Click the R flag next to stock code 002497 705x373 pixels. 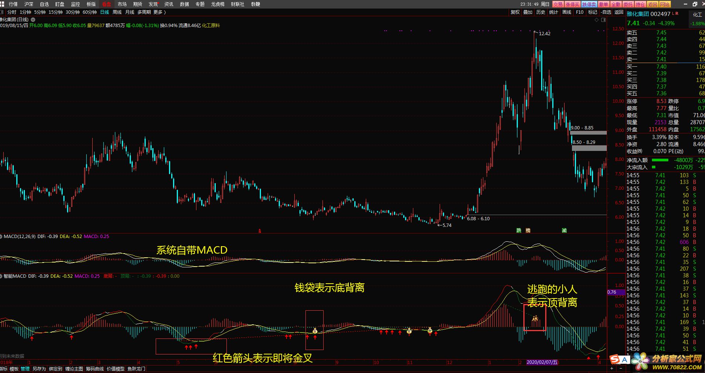(677, 13)
